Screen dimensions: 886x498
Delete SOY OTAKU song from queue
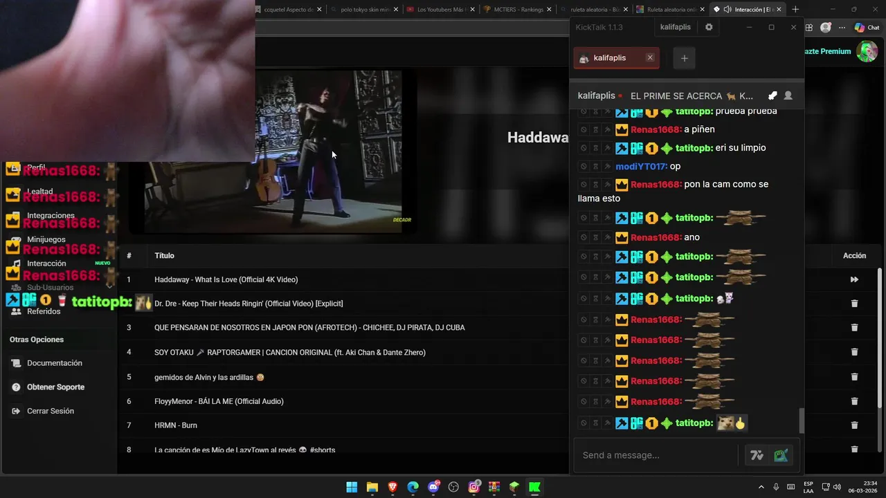(854, 352)
